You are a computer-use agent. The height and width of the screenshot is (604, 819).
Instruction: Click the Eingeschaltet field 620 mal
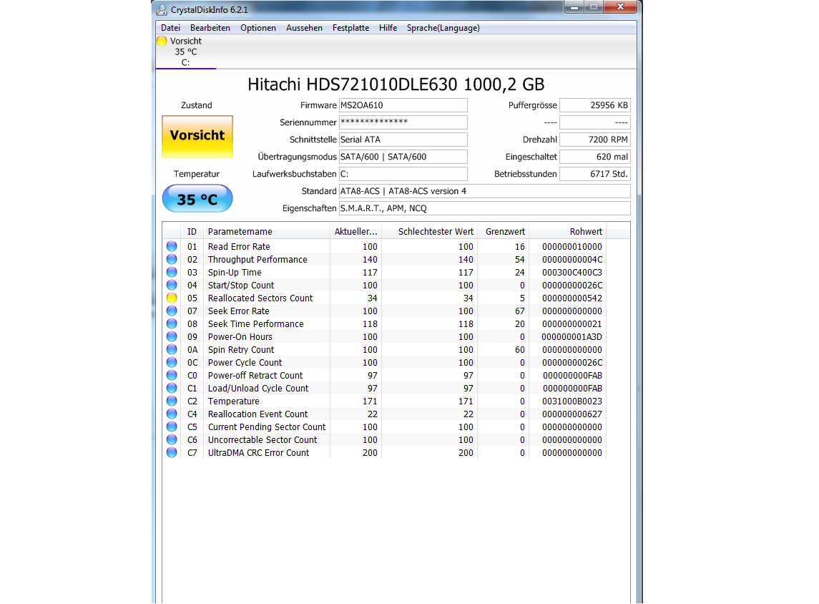pyautogui.click(x=595, y=157)
